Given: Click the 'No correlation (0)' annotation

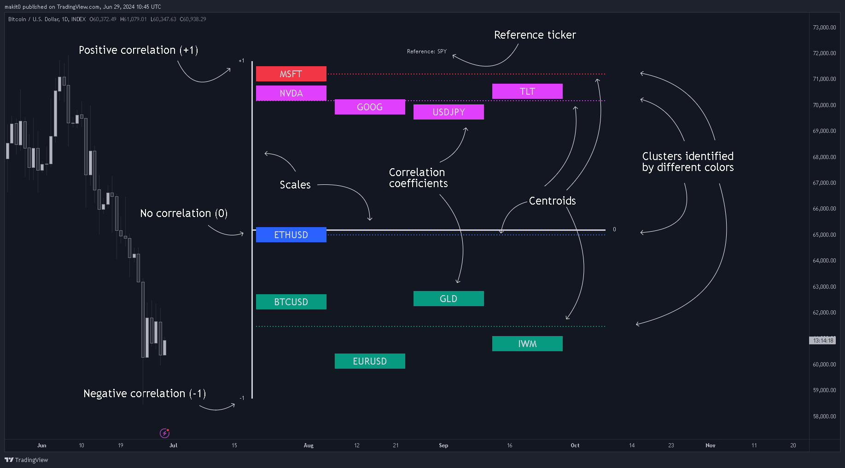Looking at the screenshot, I should 184,213.
